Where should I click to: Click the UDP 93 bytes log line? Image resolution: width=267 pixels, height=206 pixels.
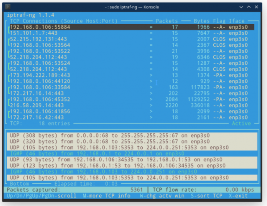pos(132,160)
